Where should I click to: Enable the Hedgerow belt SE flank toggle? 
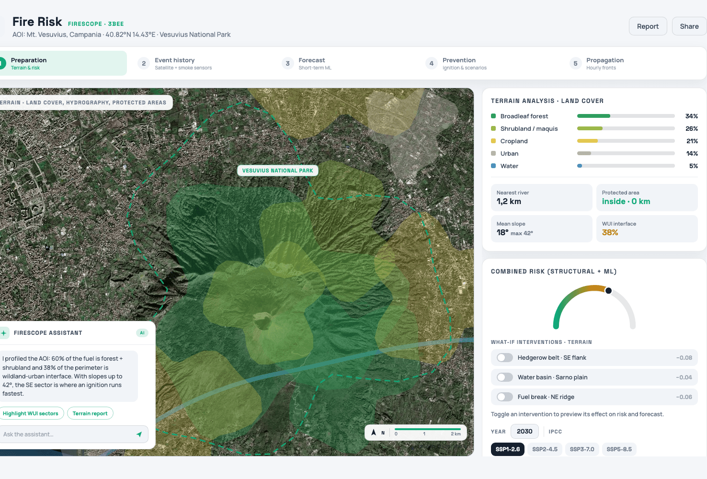tap(505, 358)
